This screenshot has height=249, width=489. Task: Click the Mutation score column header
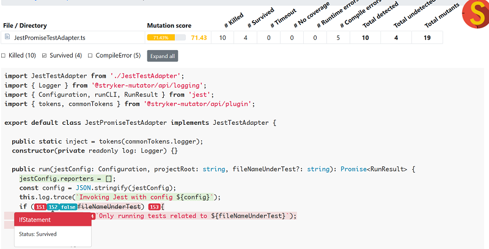pyautogui.click(x=169, y=26)
